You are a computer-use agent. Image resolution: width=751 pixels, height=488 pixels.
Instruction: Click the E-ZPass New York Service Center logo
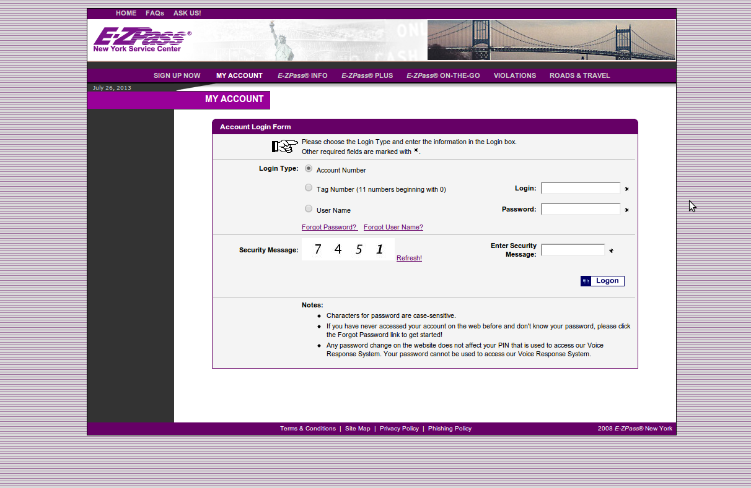[x=142, y=40]
